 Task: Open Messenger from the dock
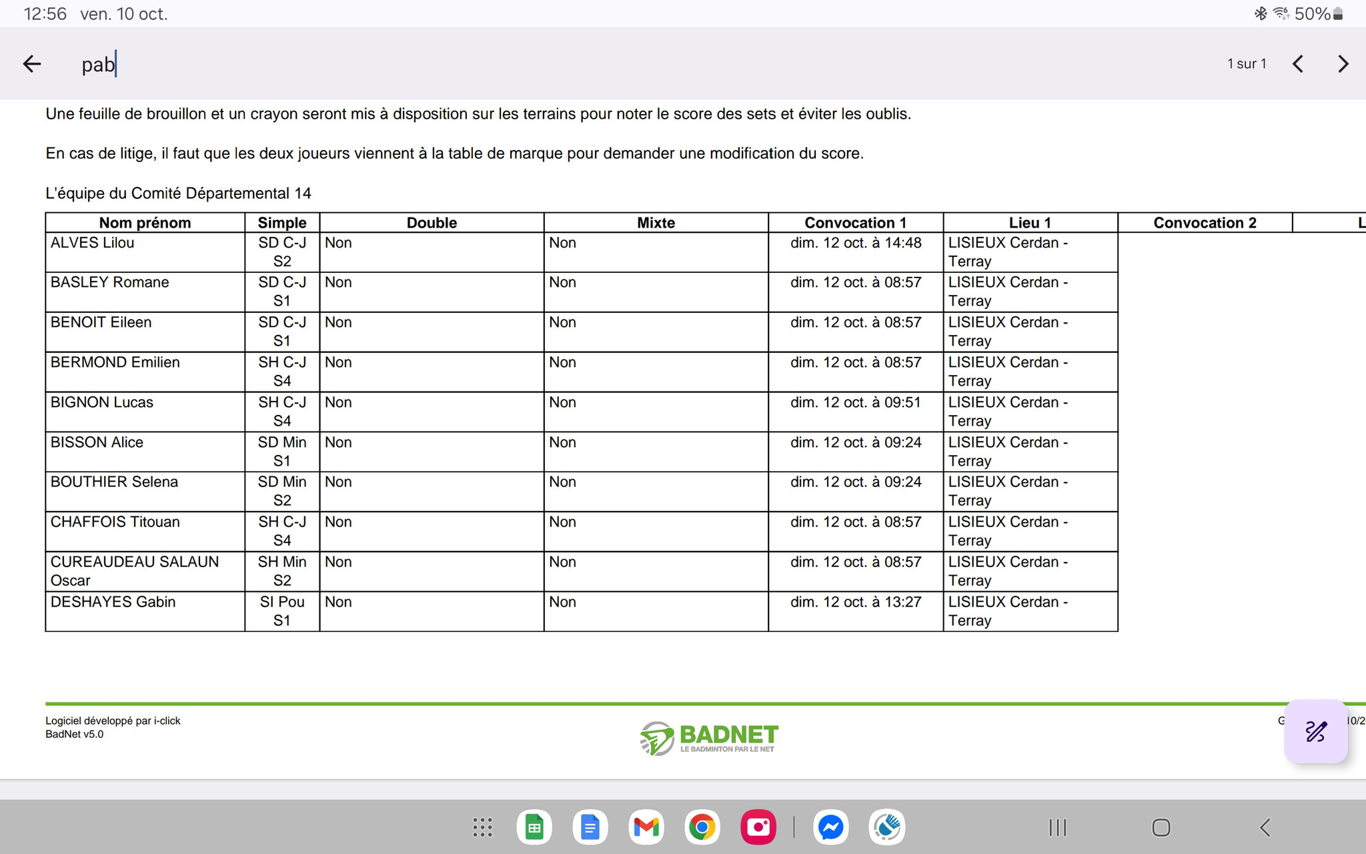(830, 827)
